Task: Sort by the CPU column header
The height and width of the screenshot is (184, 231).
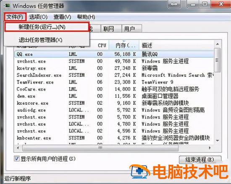Action: [102, 45]
